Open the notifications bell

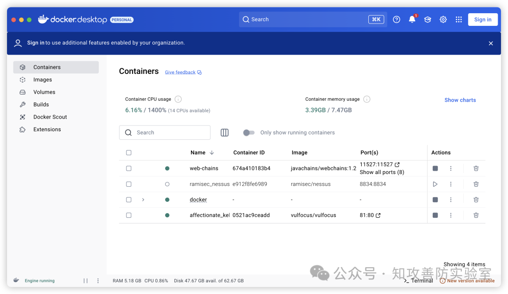[x=412, y=19]
